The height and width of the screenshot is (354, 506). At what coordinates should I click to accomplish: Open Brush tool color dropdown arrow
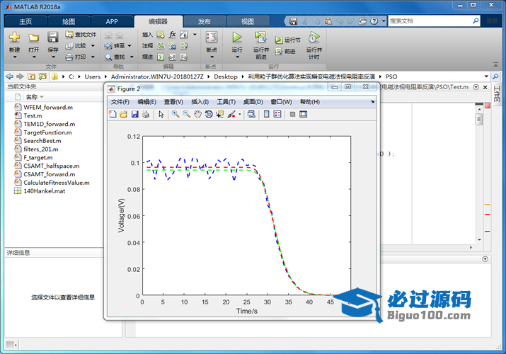coord(239,114)
